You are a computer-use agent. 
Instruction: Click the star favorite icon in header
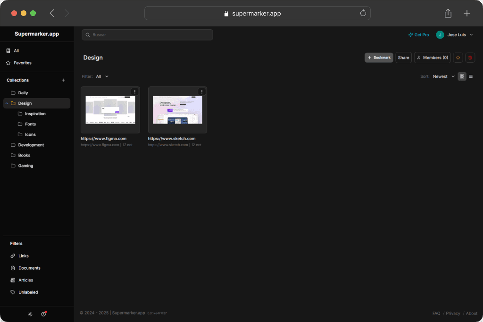(x=458, y=58)
